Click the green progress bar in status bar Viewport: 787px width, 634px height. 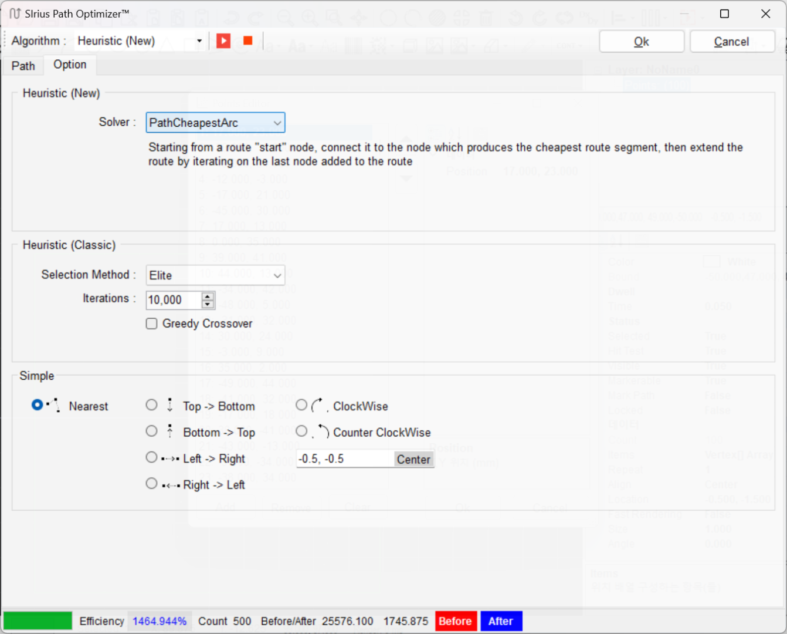(x=38, y=621)
